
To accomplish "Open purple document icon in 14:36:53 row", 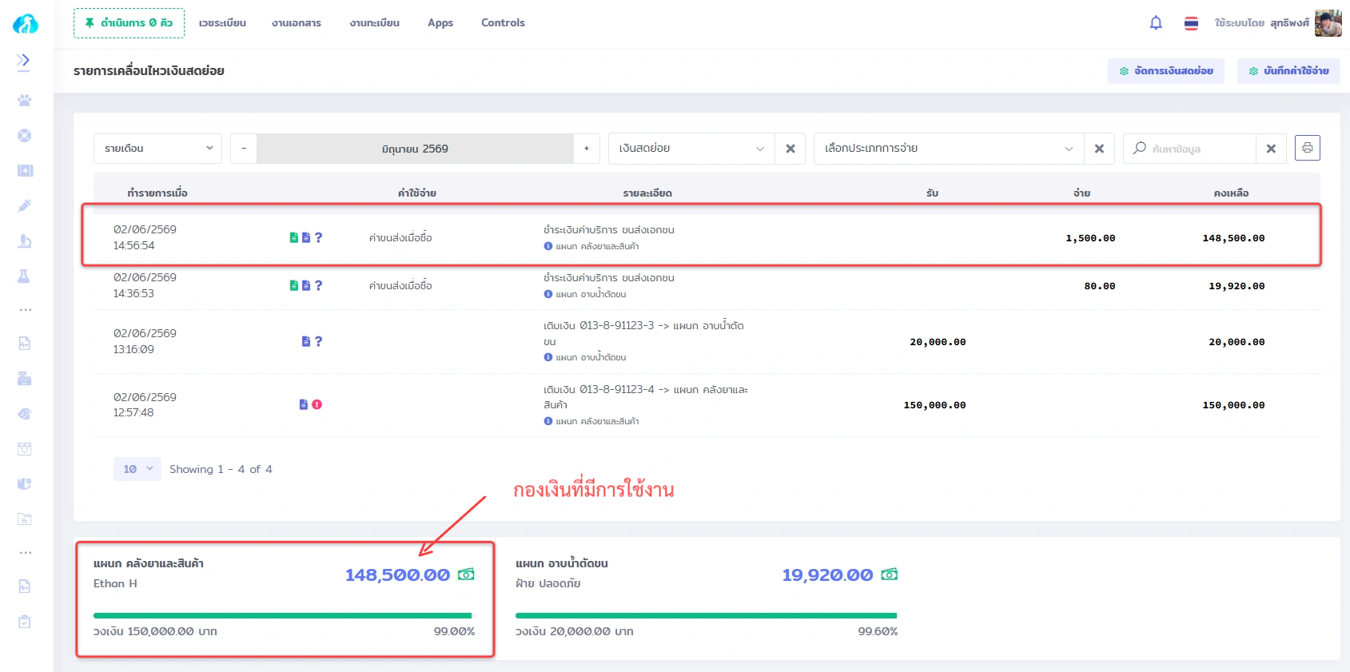I will tap(306, 285).
